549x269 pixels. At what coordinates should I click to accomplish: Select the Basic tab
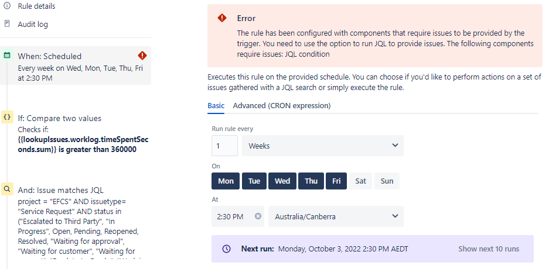point(216,106)
